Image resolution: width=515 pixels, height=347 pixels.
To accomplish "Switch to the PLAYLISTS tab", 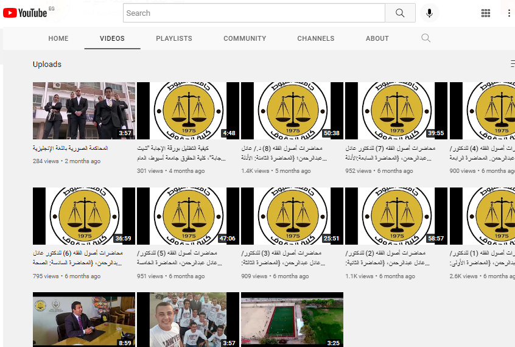I will pos(174,38).
